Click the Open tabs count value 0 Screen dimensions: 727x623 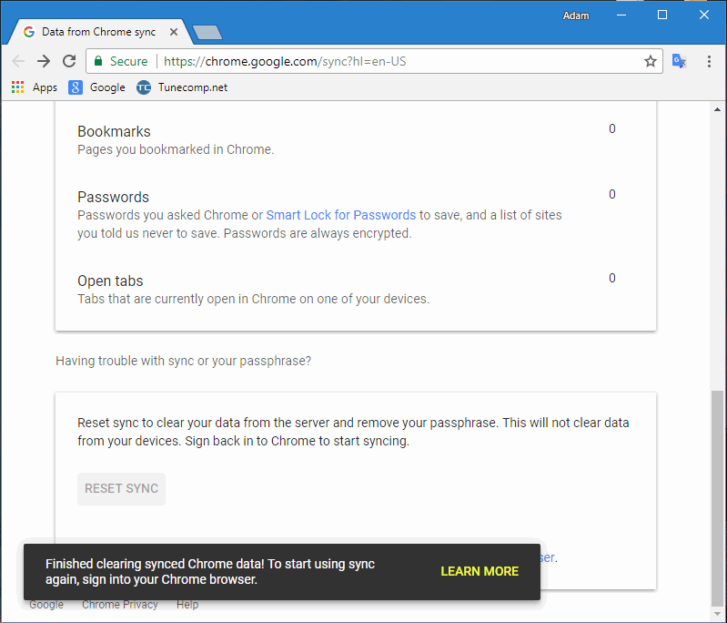(612, 278)
